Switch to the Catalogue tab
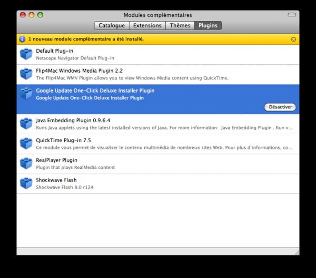Image resolution: width=316 pixels, height=278 pixels. pos(112,26)
